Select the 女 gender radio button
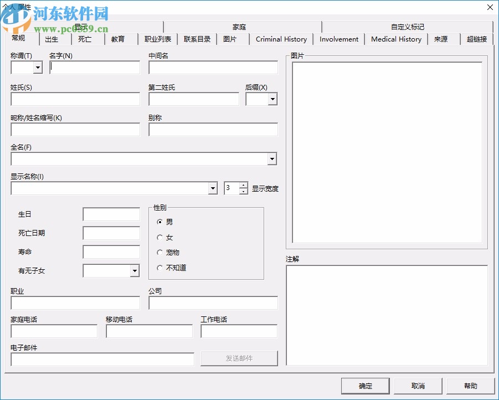The height and width of the screenshot is (400, 499). (161, 237)
